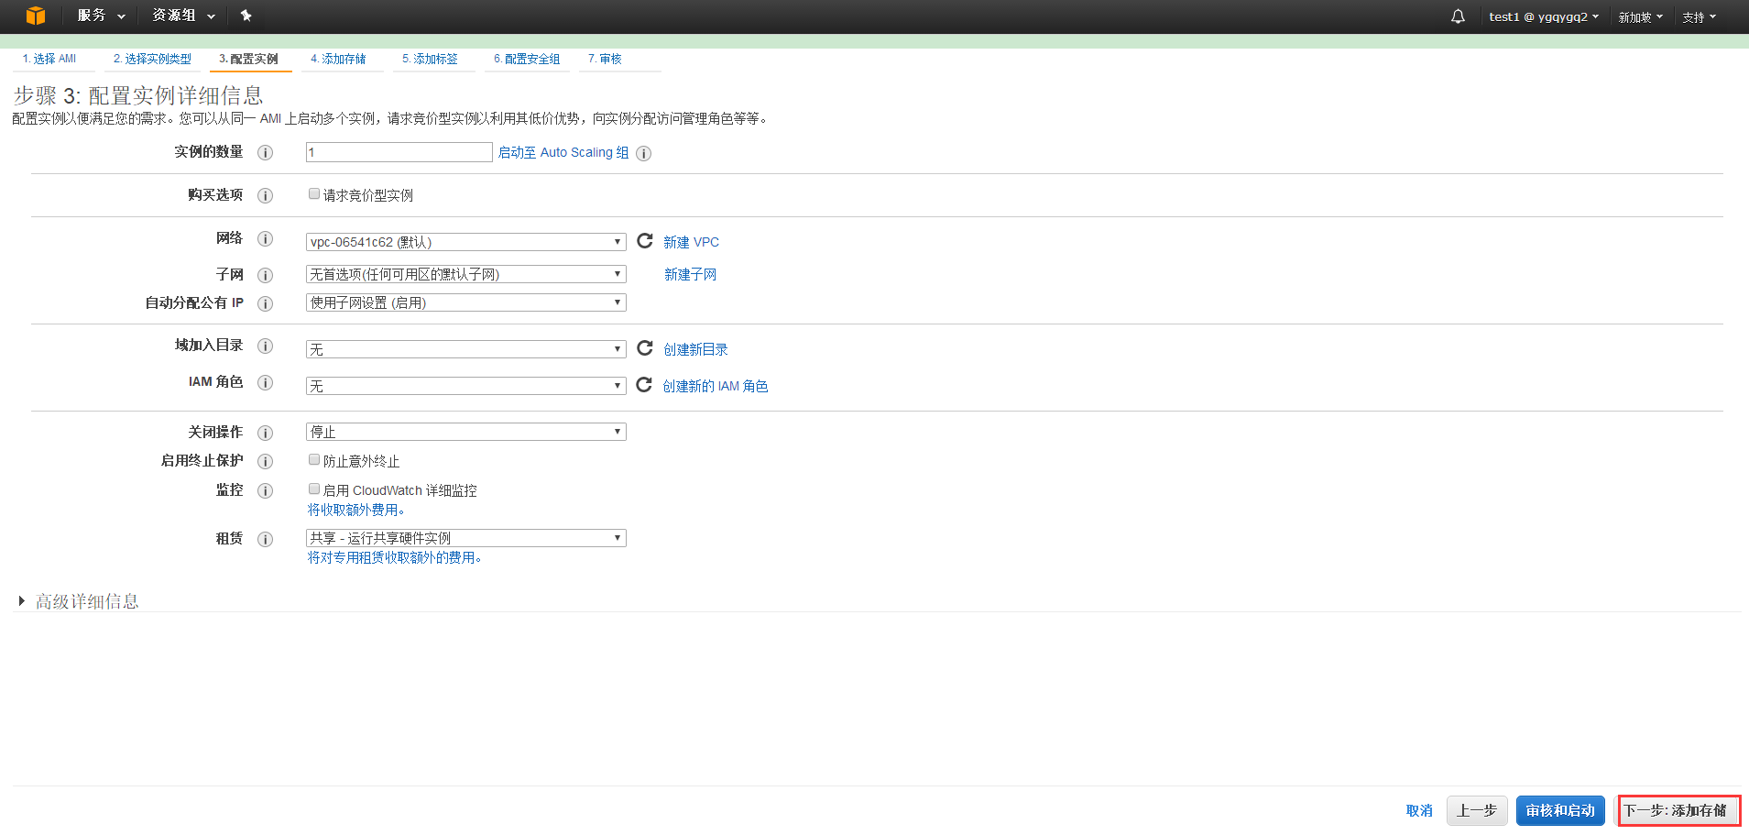Open the 资源组 menu
This screenshot has width=1749, height=835.
coord(183,16)
